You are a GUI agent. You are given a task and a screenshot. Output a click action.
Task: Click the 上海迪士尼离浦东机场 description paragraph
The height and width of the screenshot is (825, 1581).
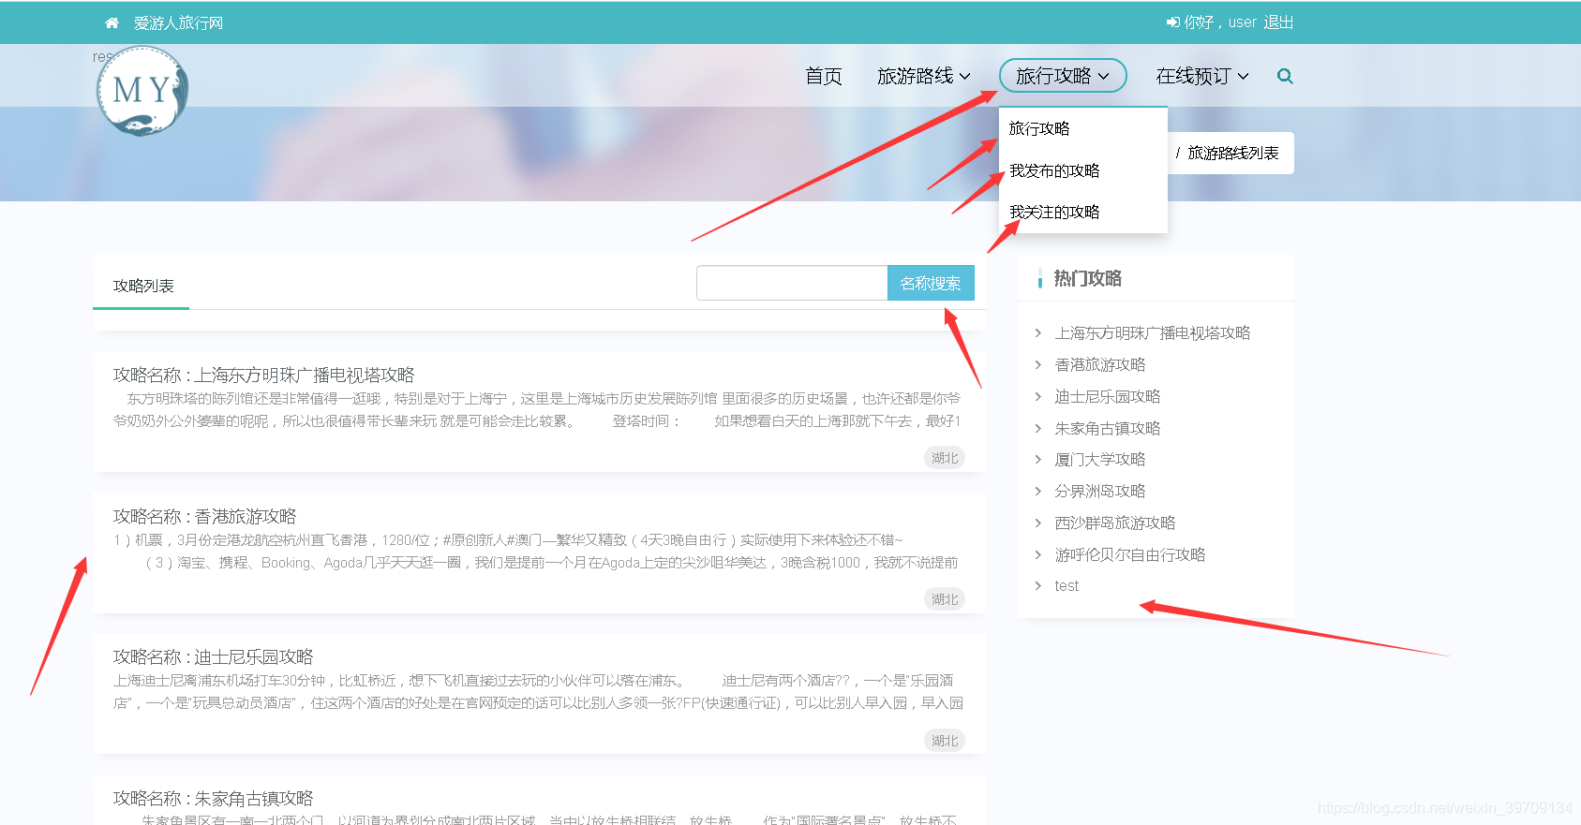point(538,692)
